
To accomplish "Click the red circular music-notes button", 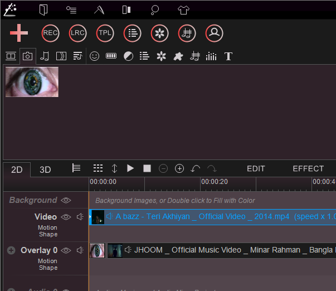I will [x=187, y=33].
